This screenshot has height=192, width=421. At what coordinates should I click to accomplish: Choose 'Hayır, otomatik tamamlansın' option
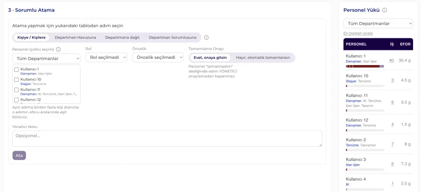click(x=263, y=58)
